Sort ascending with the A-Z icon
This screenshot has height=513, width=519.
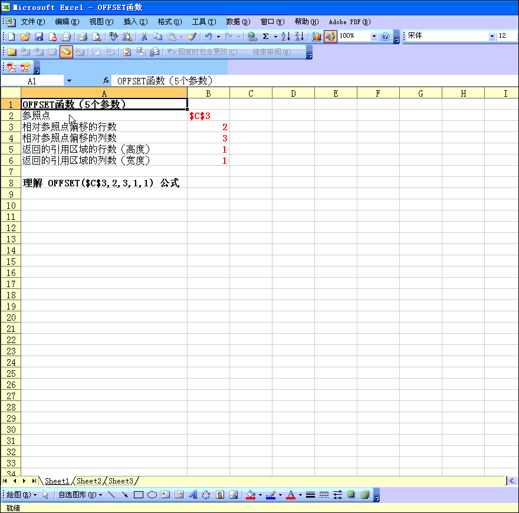click(x=285, y=37)
